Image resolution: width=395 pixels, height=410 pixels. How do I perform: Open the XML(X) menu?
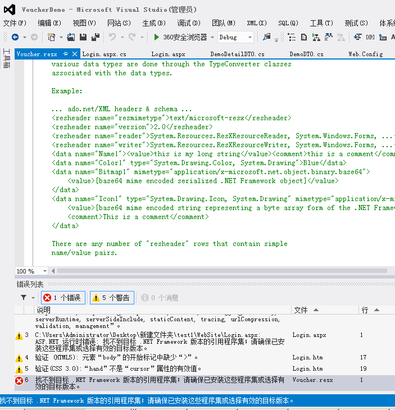coord(257,23)
